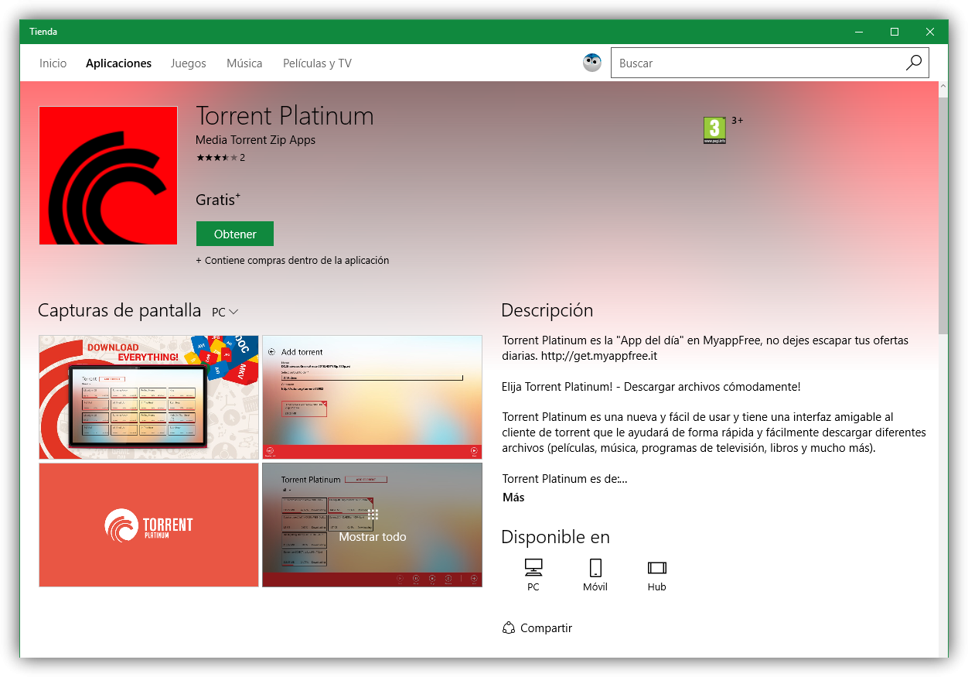Open Media Torrent Zip Apps publisher link
The image size is (968, 677).
(x=256, y=140)
